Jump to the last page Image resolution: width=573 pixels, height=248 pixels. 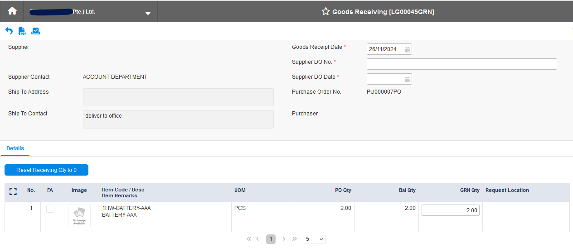tap(295, 238)
